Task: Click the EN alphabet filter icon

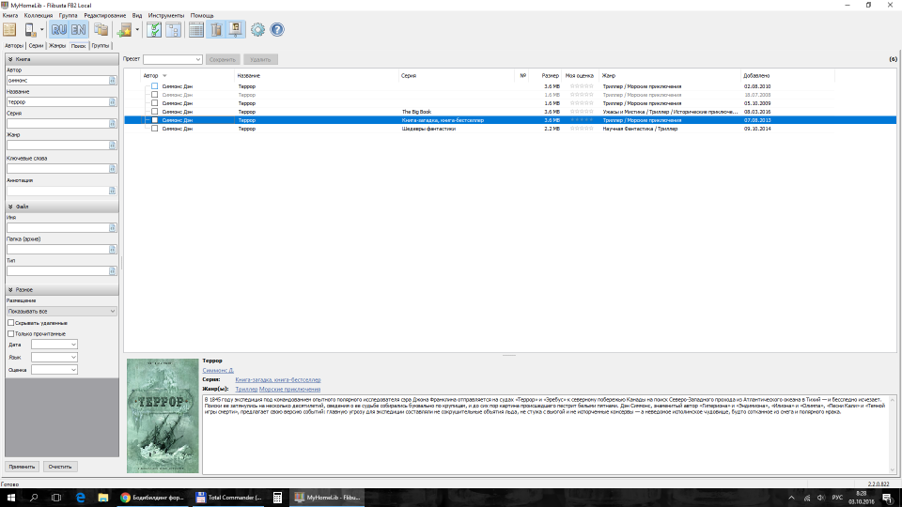Action: [79, 30]
